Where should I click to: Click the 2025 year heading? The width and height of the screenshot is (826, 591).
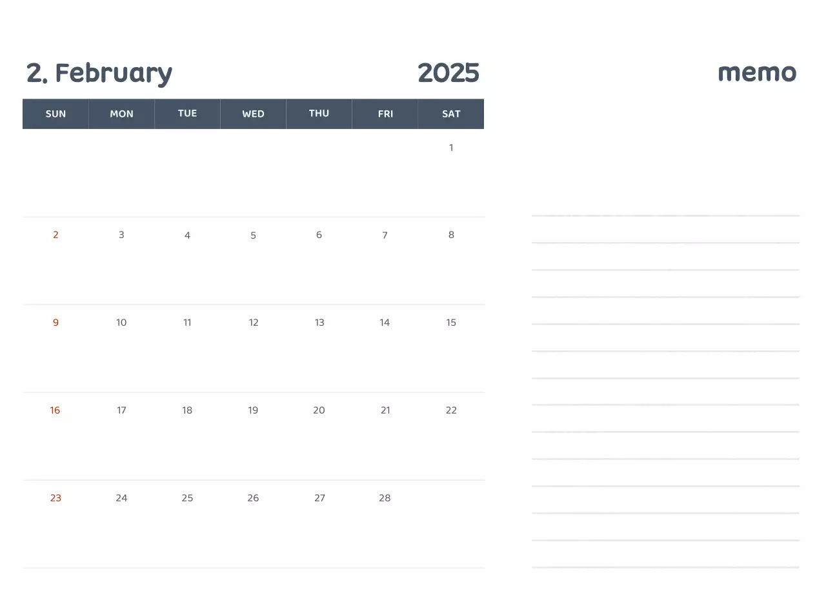click(448, 73)
